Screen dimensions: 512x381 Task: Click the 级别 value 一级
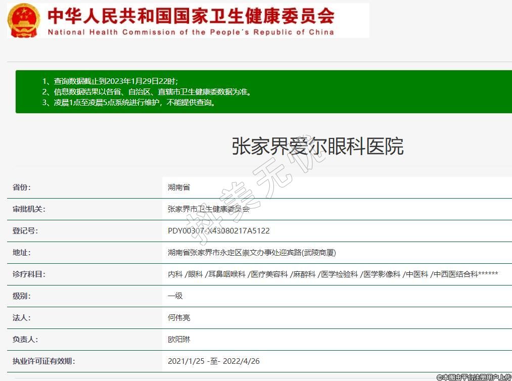[175, 296]
